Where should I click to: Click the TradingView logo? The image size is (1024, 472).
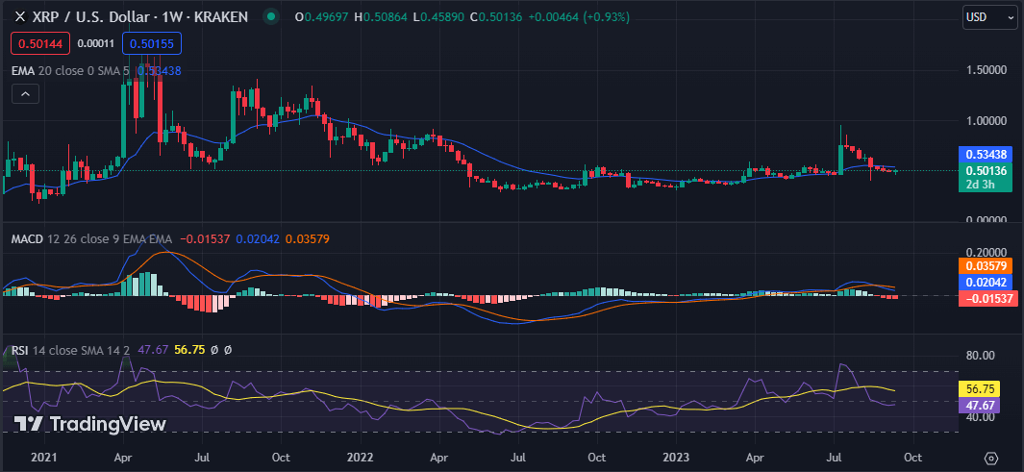tap(89, 424)
